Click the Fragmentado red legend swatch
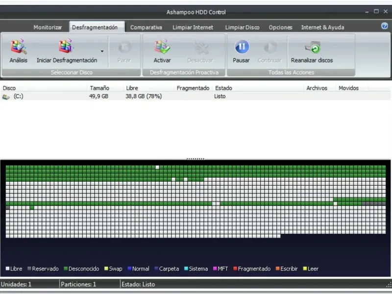This screenshot has height=294, width=392. click(235, 269)
